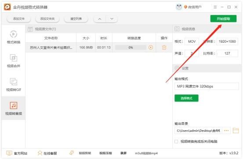243x160 pixels.
Task: Maximize the converter window
Action: [x=229, y=7]
